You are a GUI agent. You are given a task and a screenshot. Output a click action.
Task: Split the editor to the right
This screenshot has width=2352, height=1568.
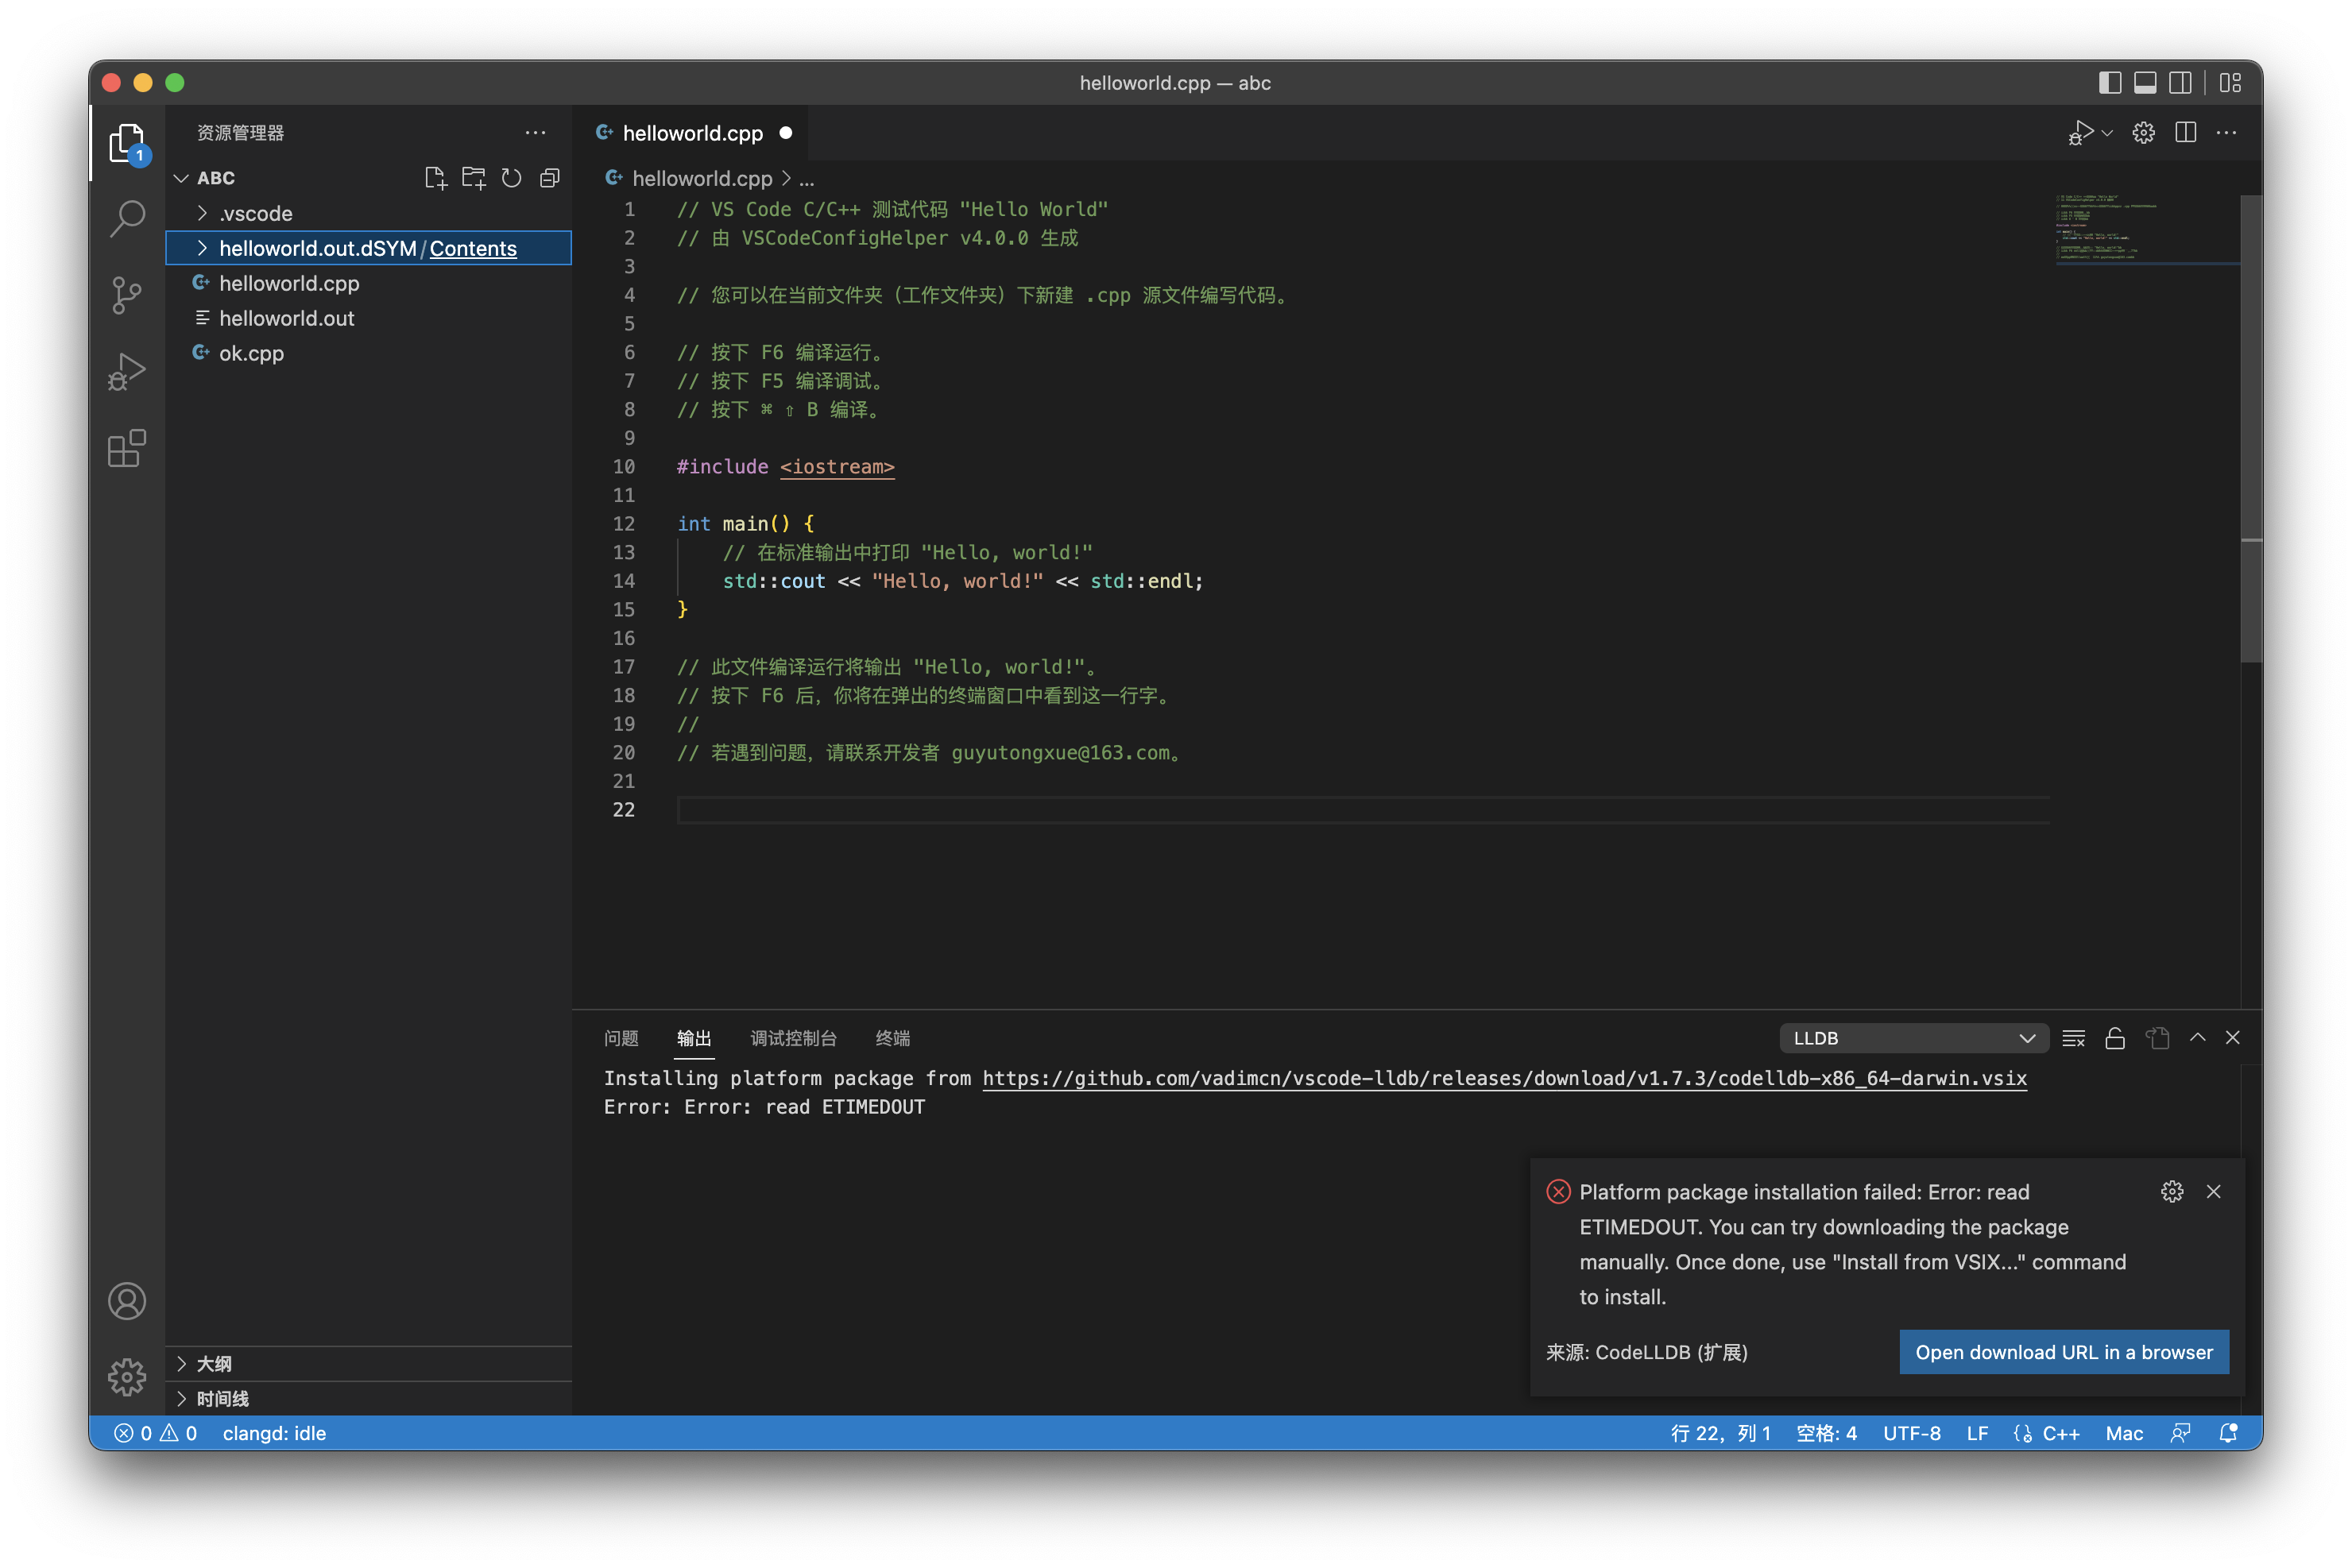[2185, 133]
